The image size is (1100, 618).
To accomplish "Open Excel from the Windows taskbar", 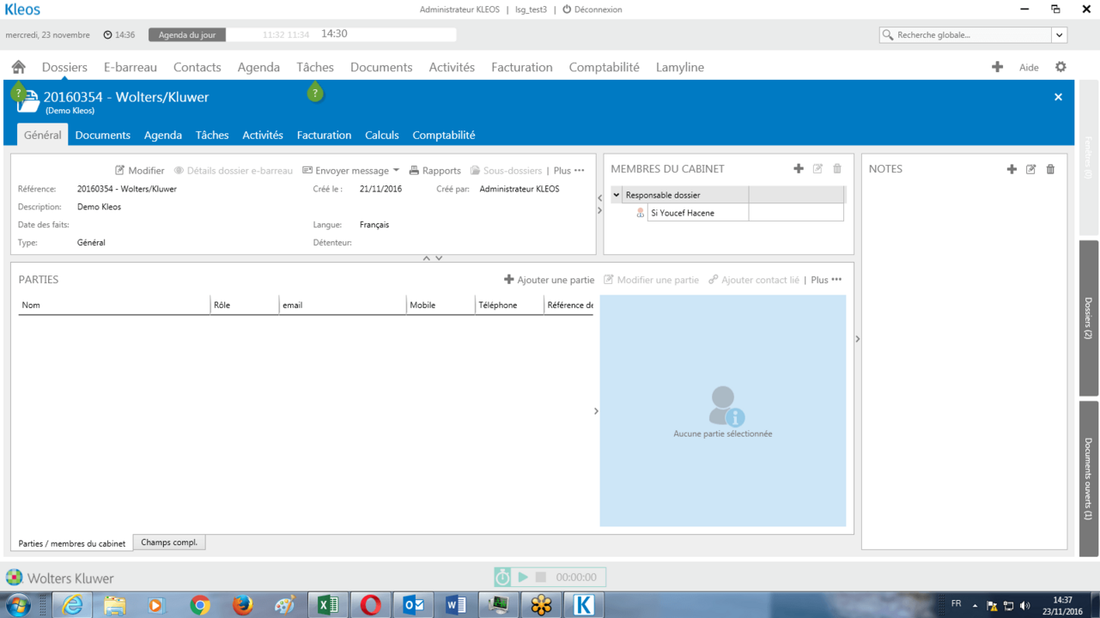I will pyautogui.click(x=328, y=605).
